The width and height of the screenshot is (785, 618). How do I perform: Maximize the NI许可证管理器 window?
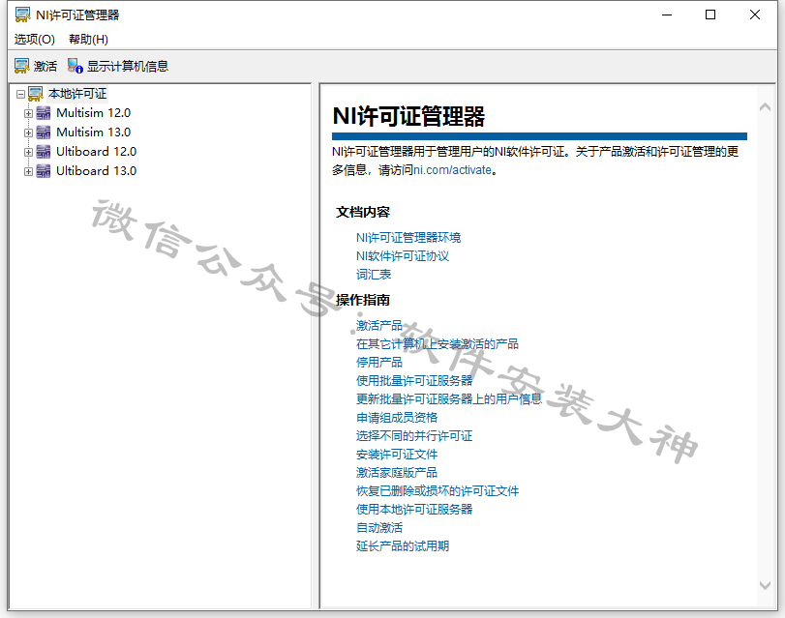pos(710,15)
